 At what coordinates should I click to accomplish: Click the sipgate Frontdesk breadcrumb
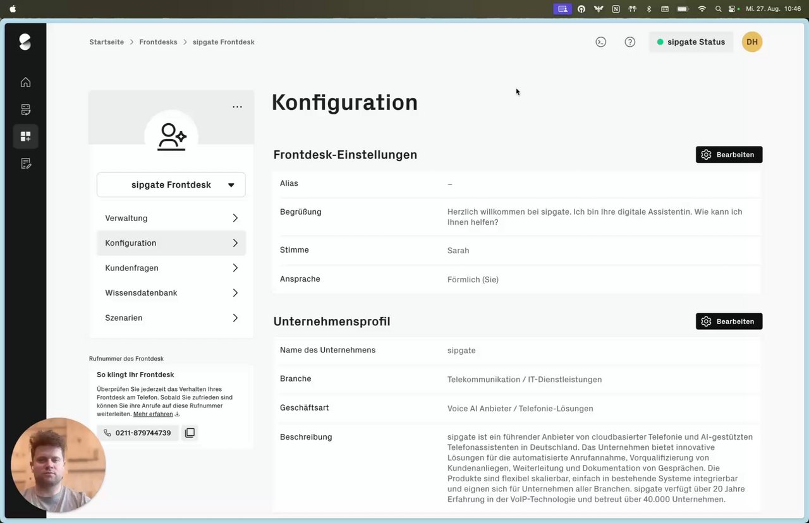[224, 42]
